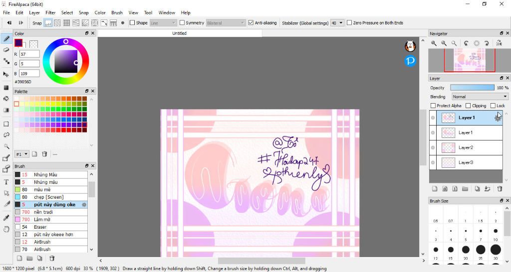Select the Hand tool
This screenshot has width=511, height=272.
click(6, 229)
